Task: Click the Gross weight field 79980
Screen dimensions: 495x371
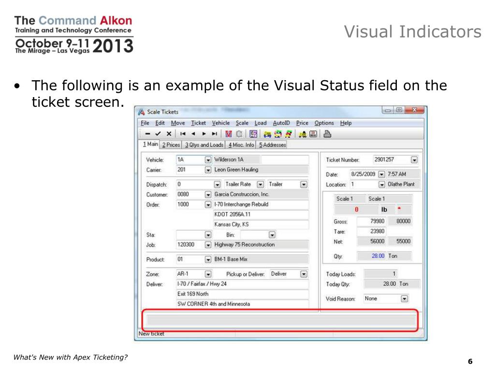Action: [x=371, y=221]
